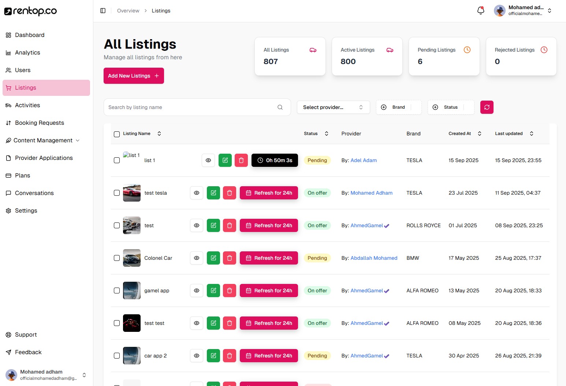Click the notification bell icon
The image size is (566, 386).
(481, 11)
